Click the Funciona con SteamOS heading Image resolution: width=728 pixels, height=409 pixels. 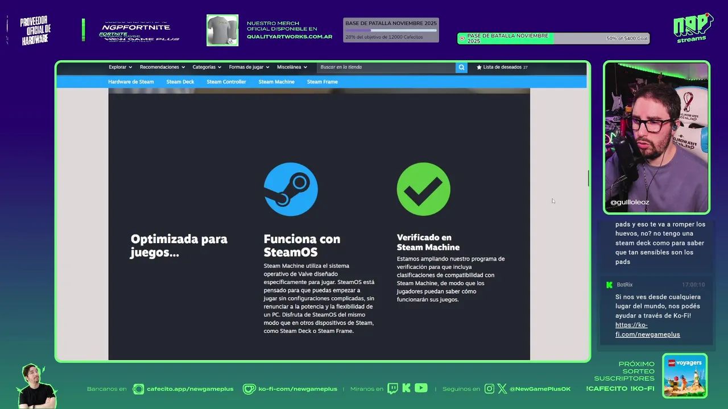(302, 245)
